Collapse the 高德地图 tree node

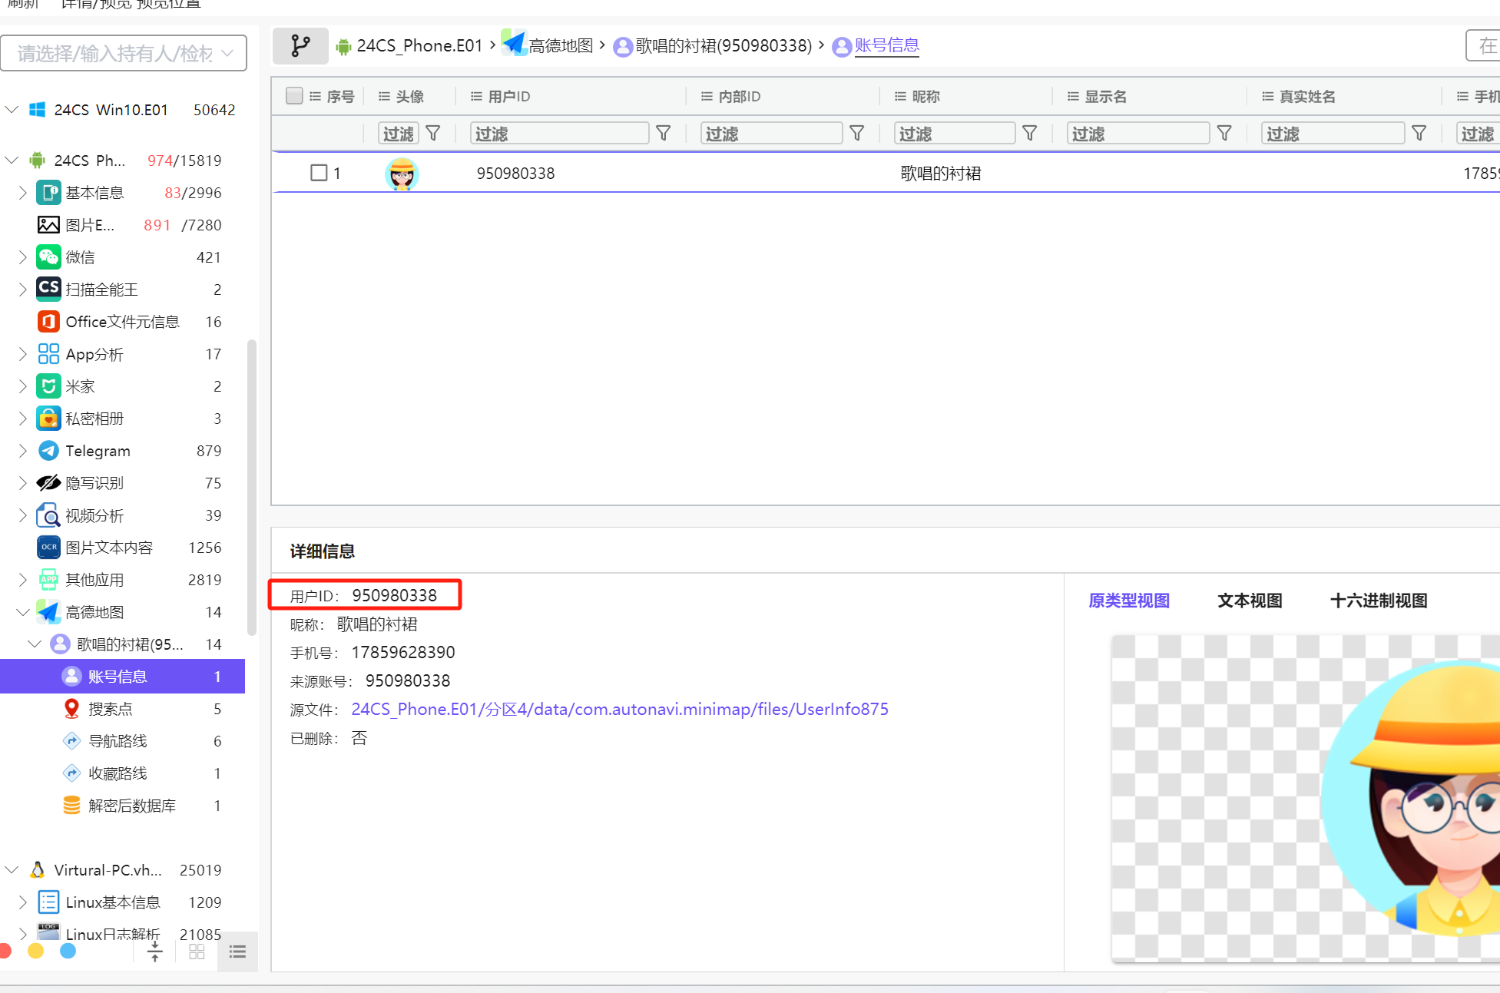(x=22, y=612)
